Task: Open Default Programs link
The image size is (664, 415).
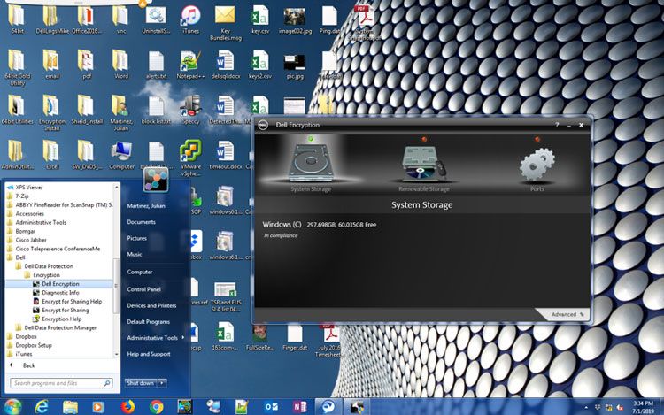Action: [x=148, y=322]
